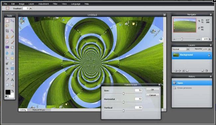Swap foreground and background colors
Image resolution: width=216 pixels, height=125 pixels.
(x=13, y=91)
